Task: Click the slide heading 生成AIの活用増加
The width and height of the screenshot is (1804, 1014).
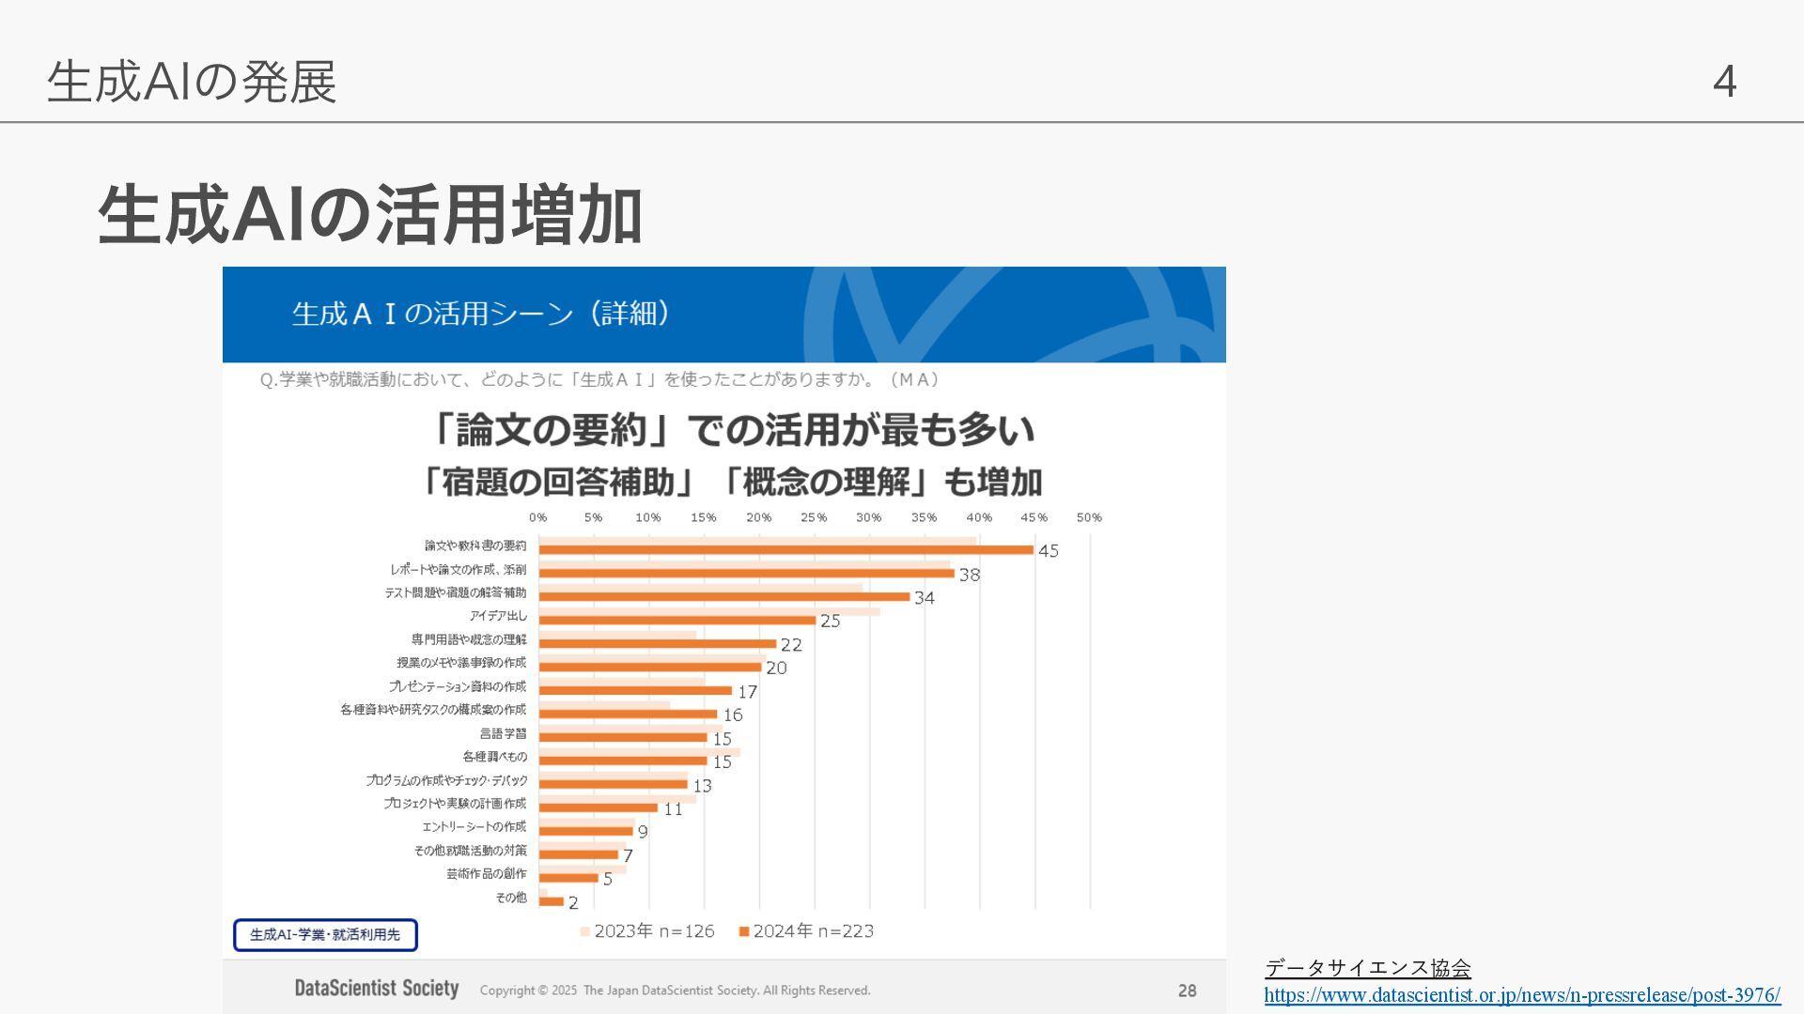Action: point(370,215)
